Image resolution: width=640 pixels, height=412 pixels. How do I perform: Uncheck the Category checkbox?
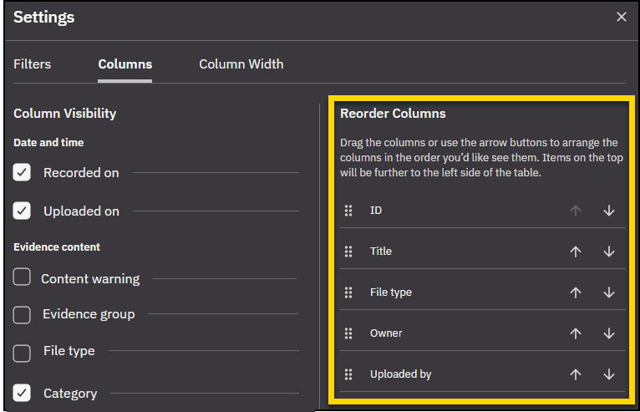pos(23,393)
